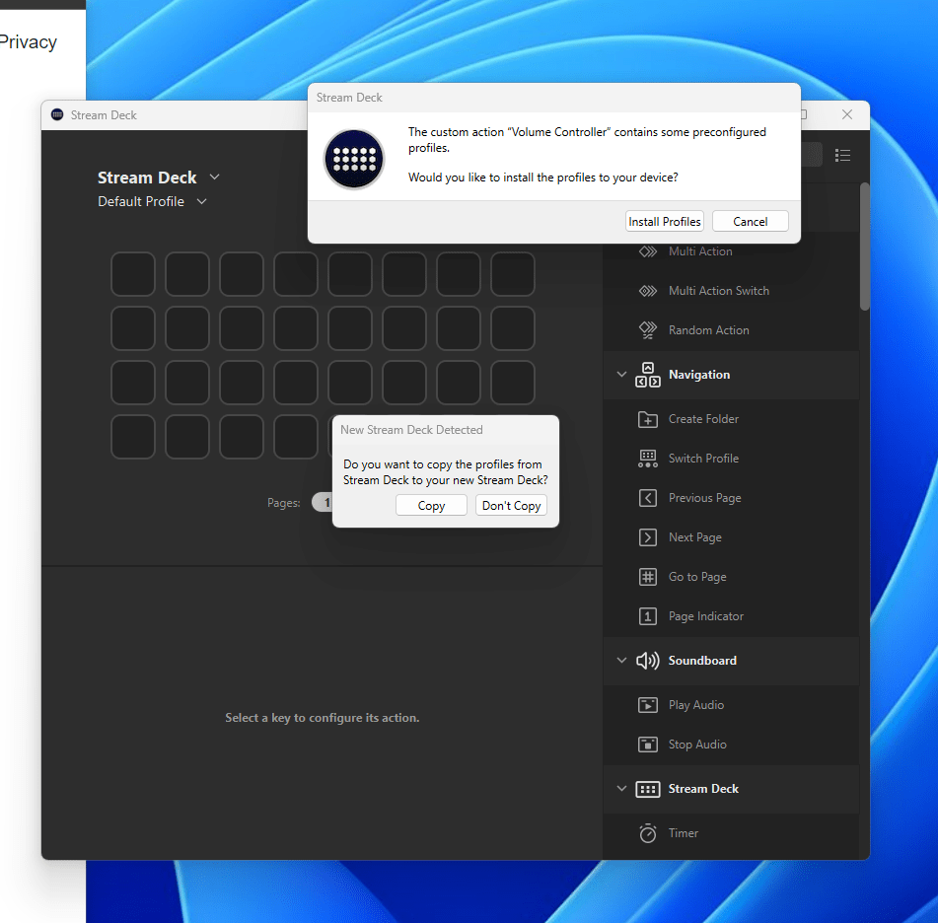938x923 pixels.
Task: Click the Page Indicator label
Action: (x=706, y=616)
